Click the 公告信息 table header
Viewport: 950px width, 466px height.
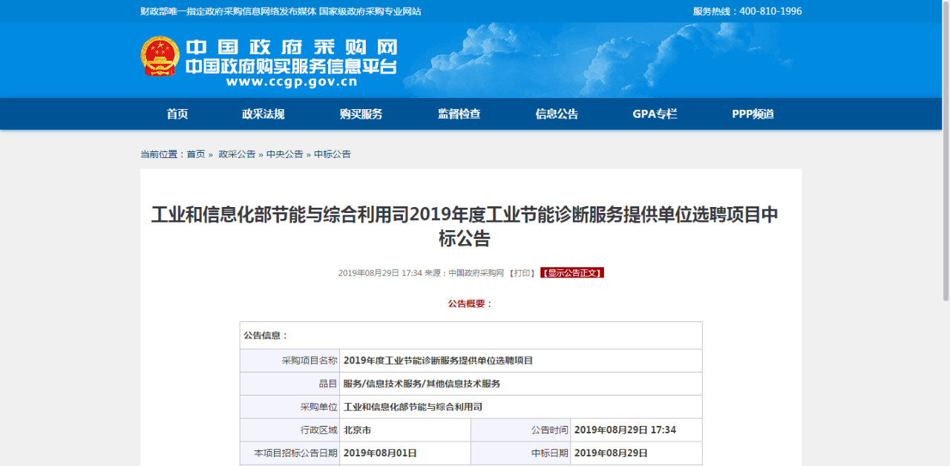(471, 335)
